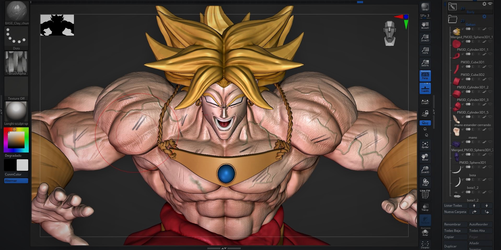This screenshot has width=501, height=250.
Task: Click the camera view head indicator
Action: pyautogui.click(x=390, y=33)
